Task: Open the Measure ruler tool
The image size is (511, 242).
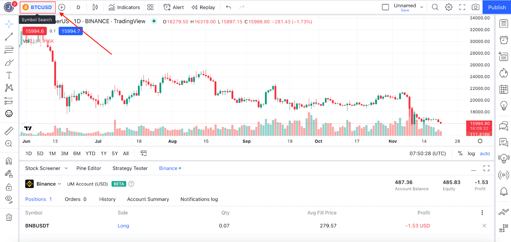Action: pyautogui.click(x=9, y=131)
